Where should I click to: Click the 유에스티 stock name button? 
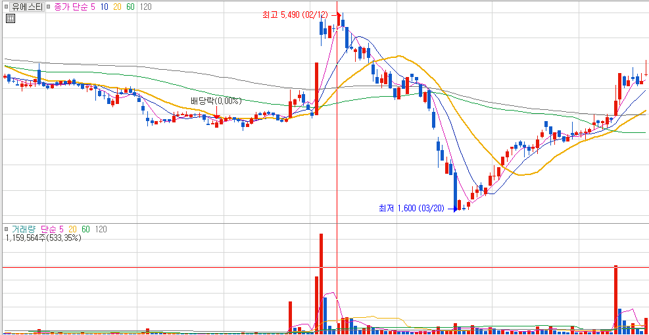tap(26, 7)
